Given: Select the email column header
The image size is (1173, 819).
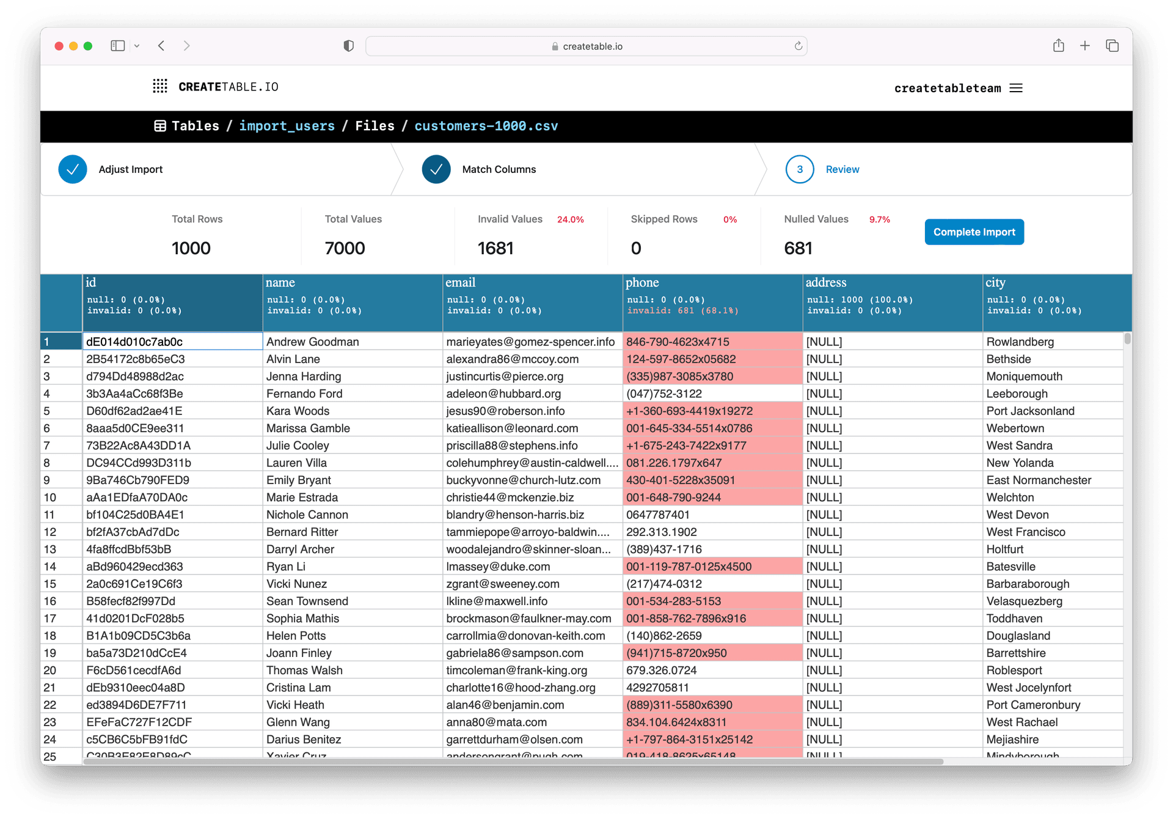Looking at the screenshot, I should tap(532, 303).
